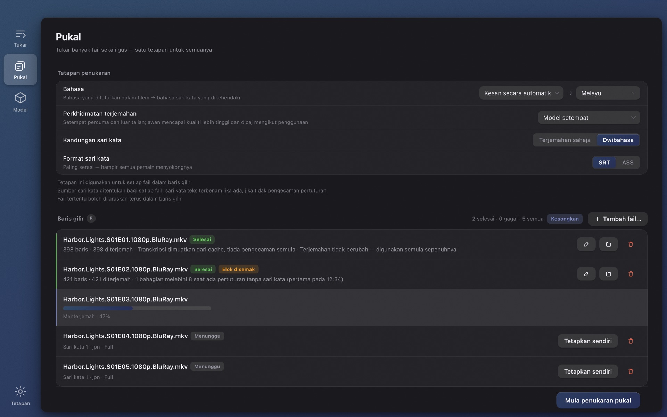
Task: Select Terjemahan sahaja subtitle content
Action: tap(565, 140)
